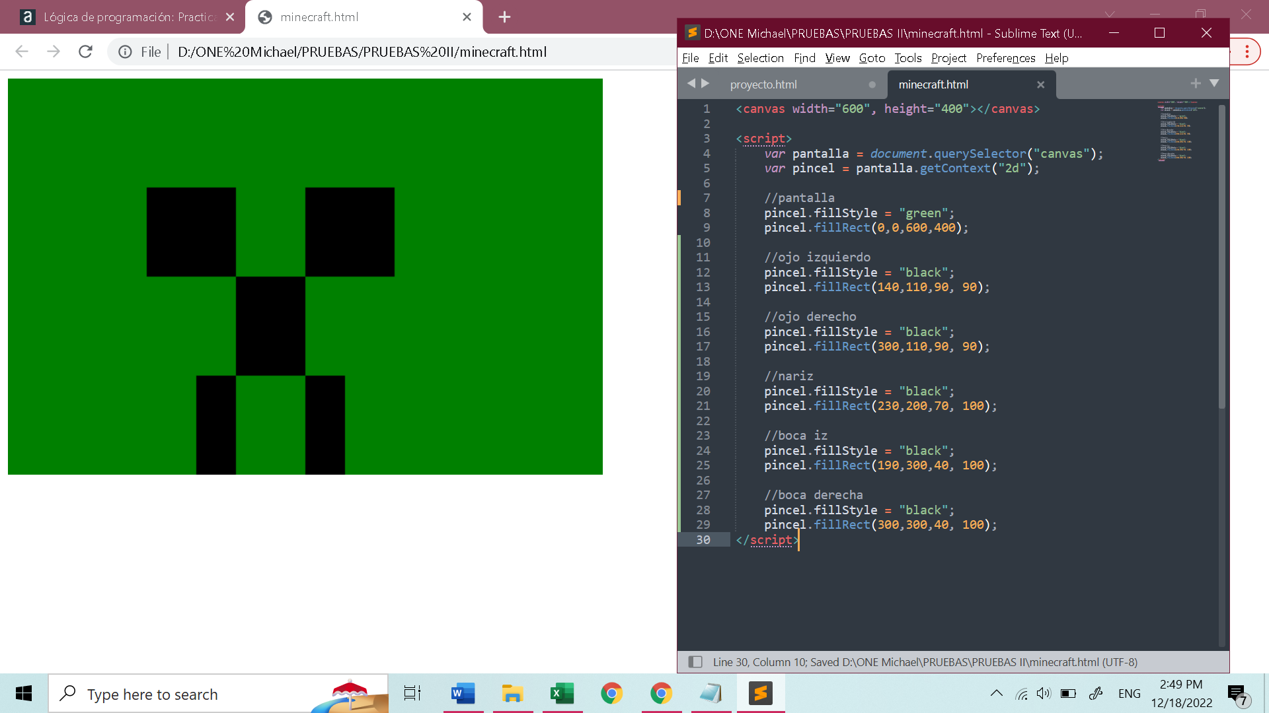
Task: Open the Project menu
Action: click(948, 58)
